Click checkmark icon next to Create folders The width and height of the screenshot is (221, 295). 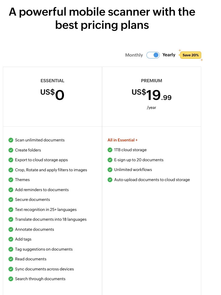11,150
